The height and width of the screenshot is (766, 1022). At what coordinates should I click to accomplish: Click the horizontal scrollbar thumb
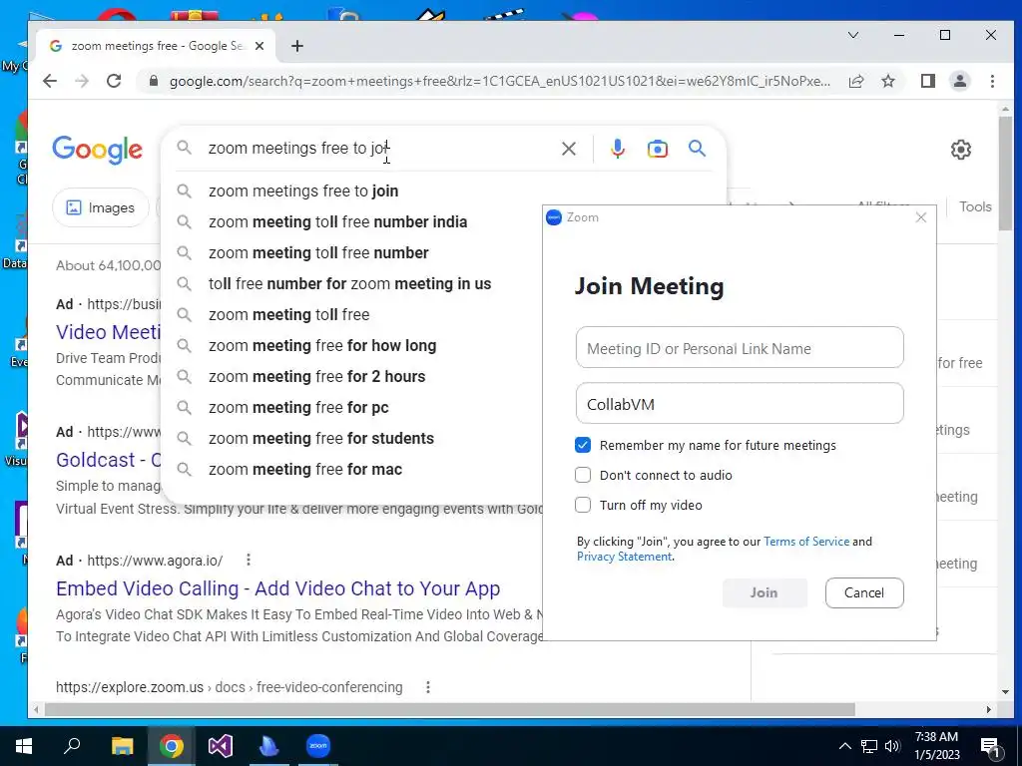point(450,709)
